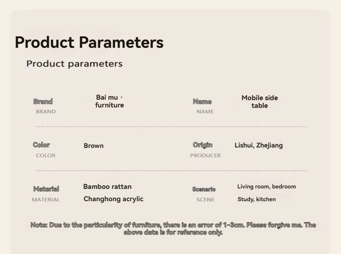
Task: Click the "Mobile side table" name value
Action: [x=260, y=102]
